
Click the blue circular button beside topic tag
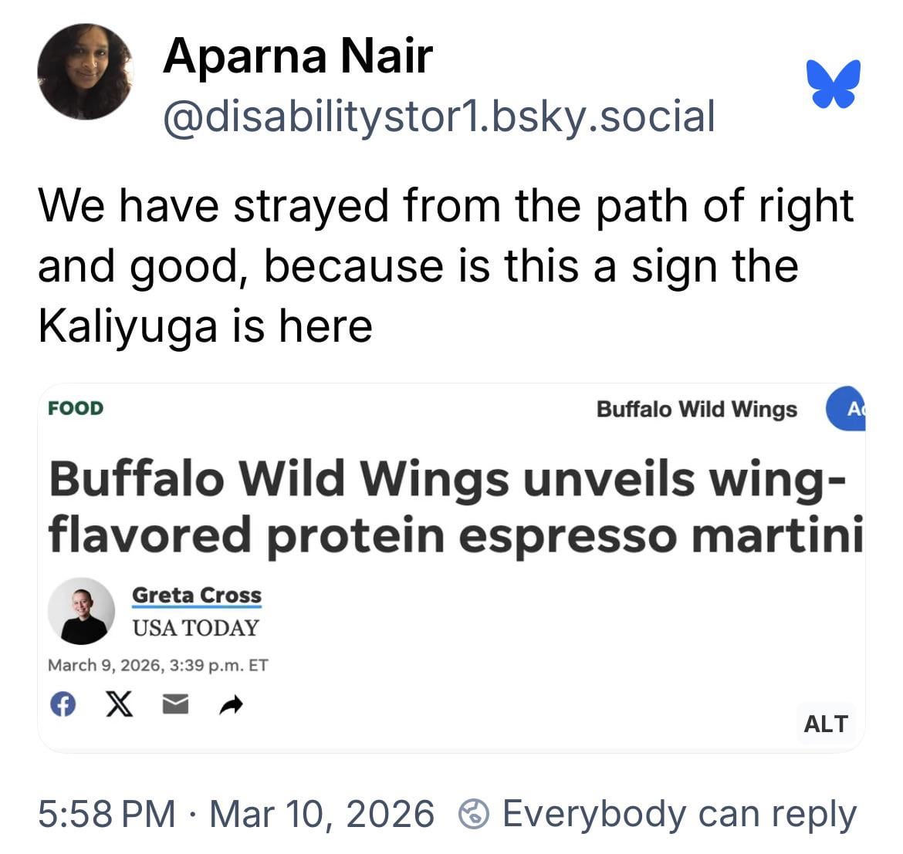click(x=847, y=409)
